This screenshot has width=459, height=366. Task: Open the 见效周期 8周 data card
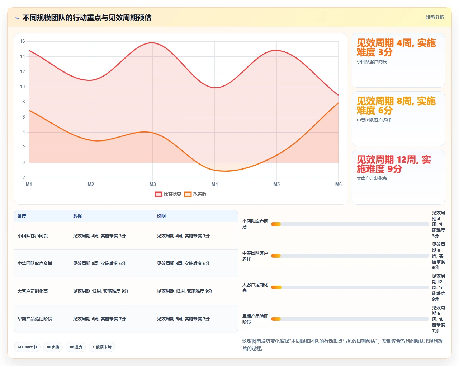[398, 119]
